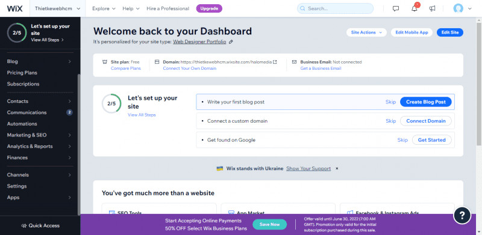Image resolution: width=482 pixels, height=235 pixels.
Task: Click View All Steps in setup card
Action: [142, 115]
